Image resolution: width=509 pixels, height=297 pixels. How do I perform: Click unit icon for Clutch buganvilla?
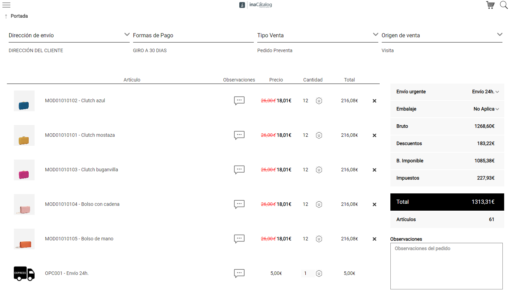[319, 170]
